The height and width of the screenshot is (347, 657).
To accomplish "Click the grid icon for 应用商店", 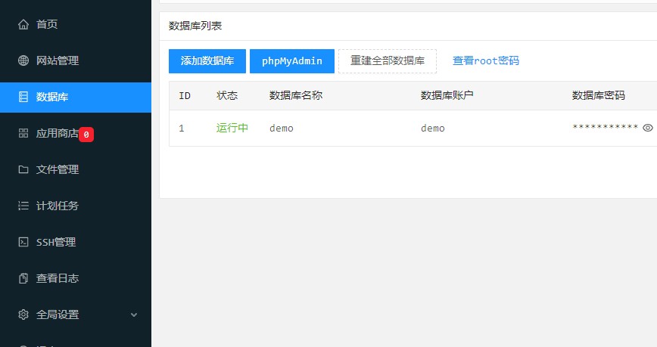I will click(x=23, y=133).
